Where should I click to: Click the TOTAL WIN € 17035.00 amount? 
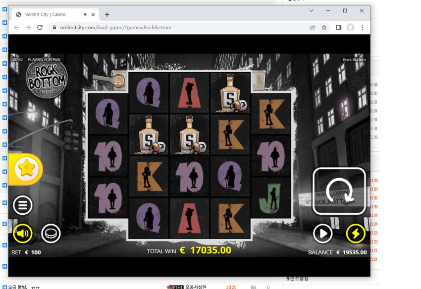189,250
